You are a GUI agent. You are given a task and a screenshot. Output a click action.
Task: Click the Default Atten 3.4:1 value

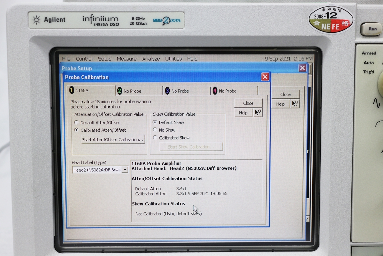(x=181, y=189)
